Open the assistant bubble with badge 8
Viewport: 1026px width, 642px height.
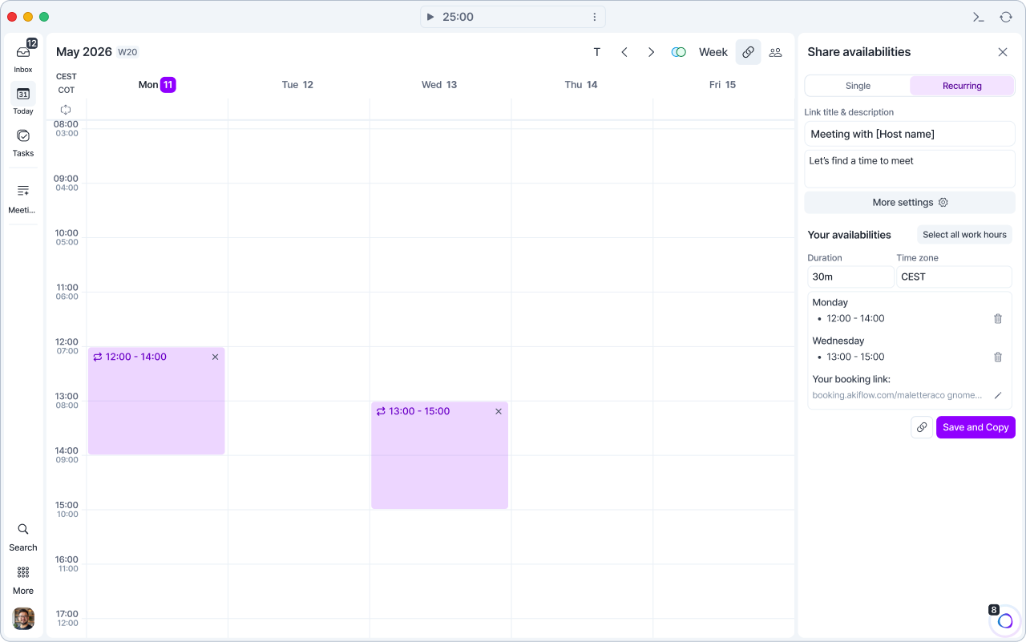[1005, 620]
